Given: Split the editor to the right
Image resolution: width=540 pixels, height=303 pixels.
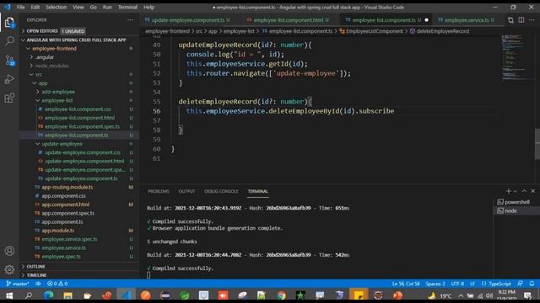Looking at the screenshot, I should [521, 20].
